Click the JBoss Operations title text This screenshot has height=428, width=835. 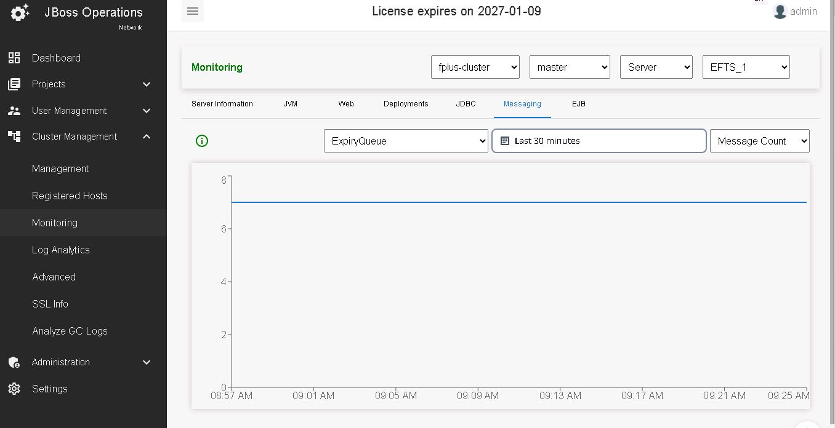94,12
